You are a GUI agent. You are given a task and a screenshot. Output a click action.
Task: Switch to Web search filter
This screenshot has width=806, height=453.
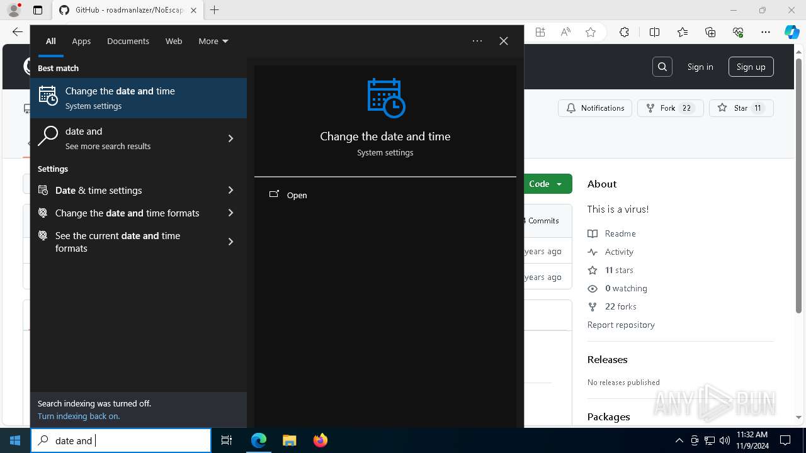174,41
